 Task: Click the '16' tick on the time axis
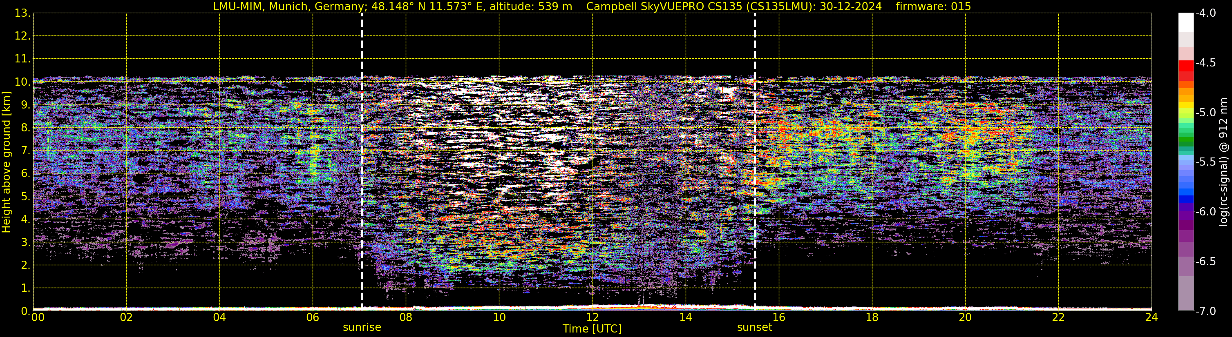[x=779, y=317]
